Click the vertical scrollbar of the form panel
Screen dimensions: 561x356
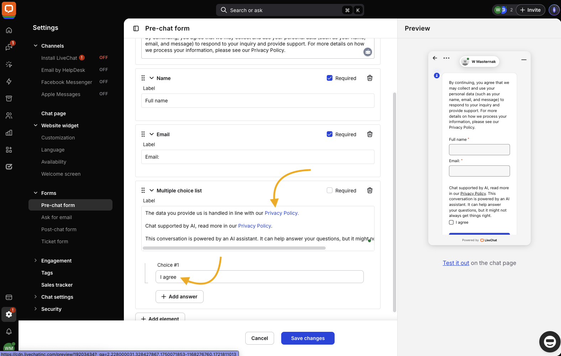(x=394, y=202)
